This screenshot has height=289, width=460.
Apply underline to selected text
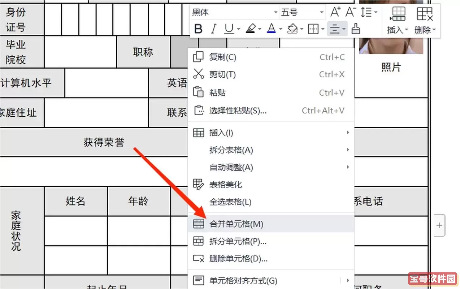pos(229,29)
